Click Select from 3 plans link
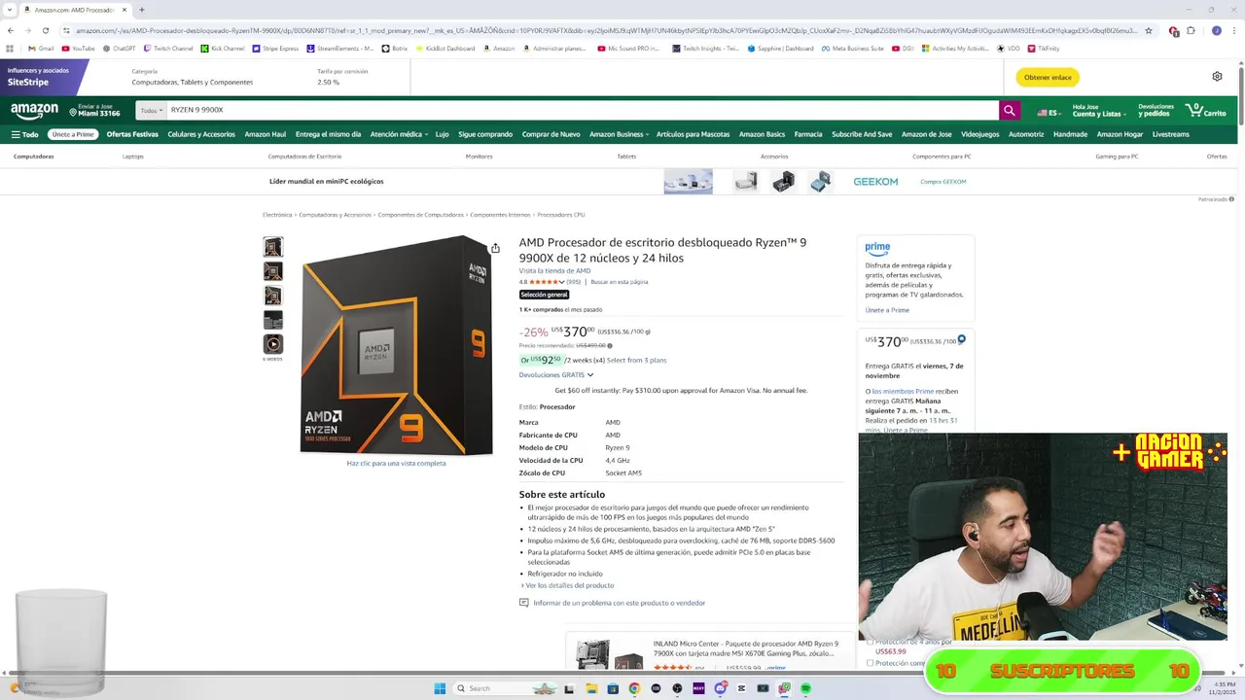Viewport: 1245px width, 700px height. pyautogui.click(x=637, y=360)
